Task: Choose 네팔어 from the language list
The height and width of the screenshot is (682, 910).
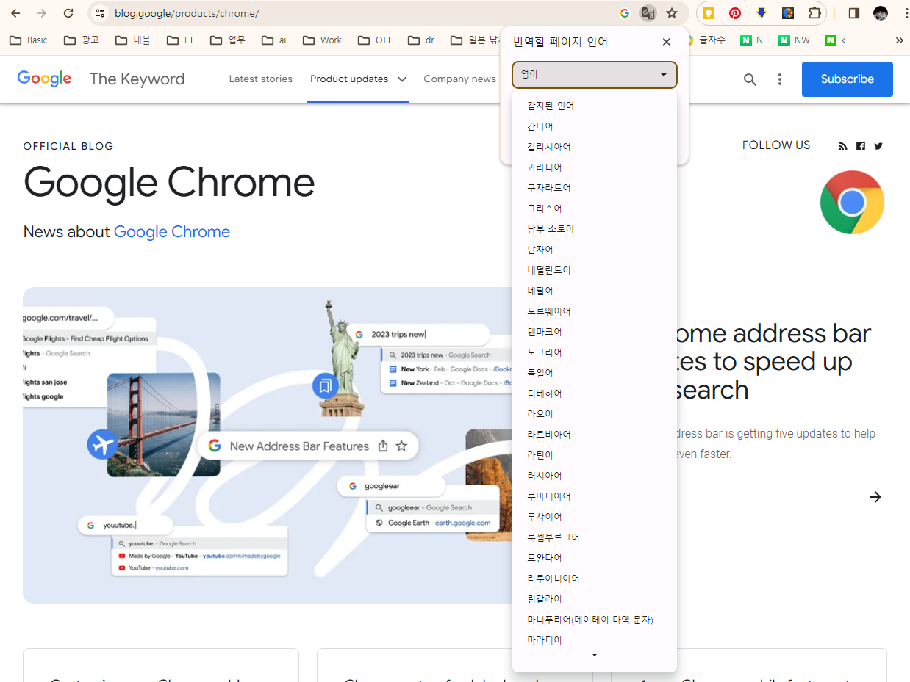Action: (x=594, y=291)
